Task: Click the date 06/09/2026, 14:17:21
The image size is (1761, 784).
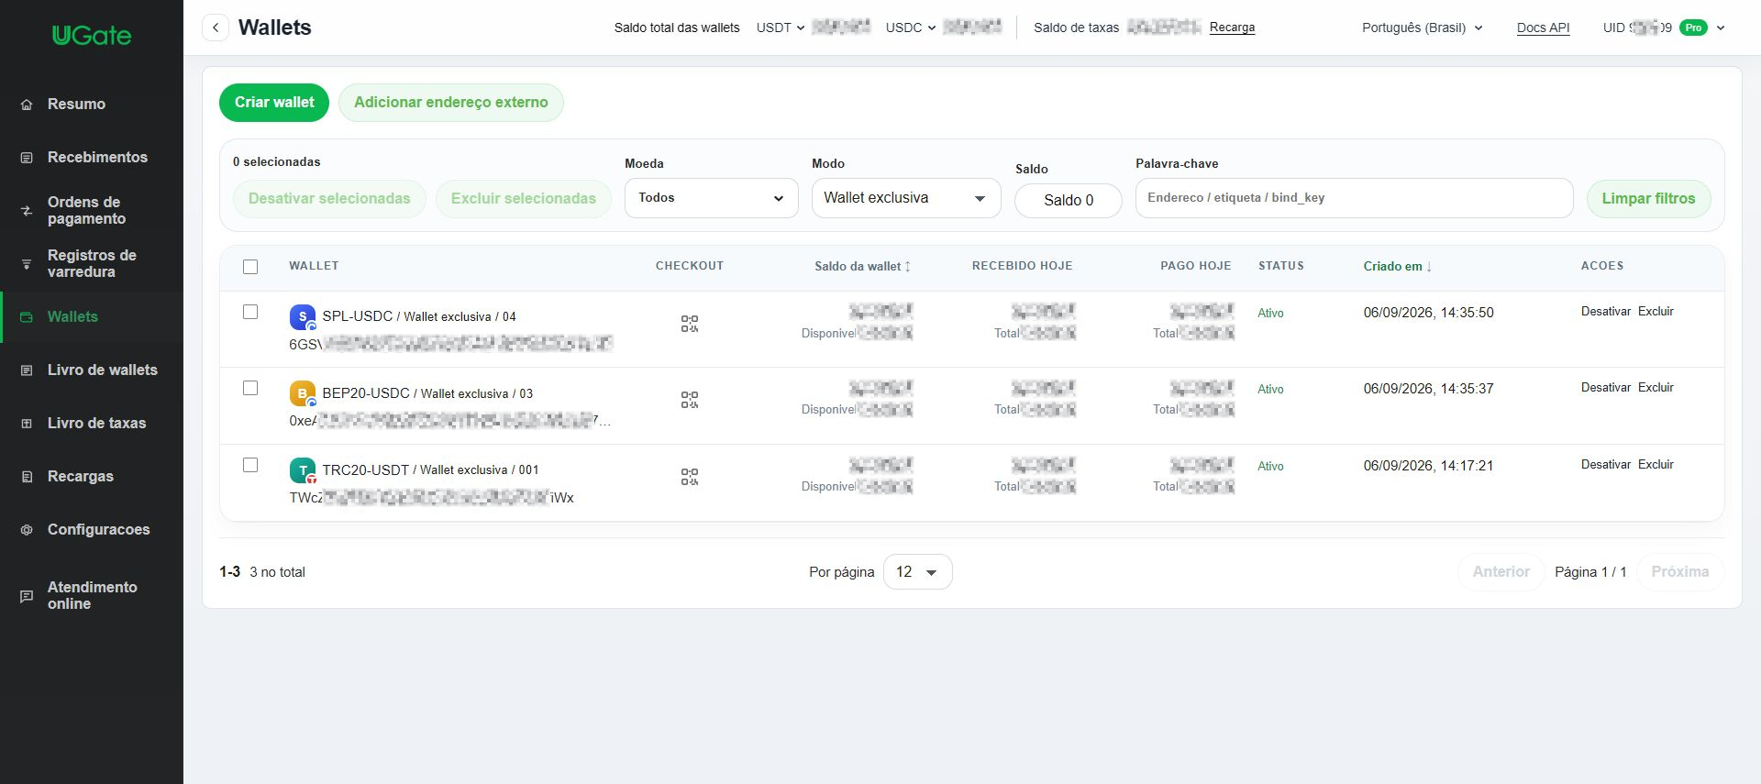Action: (1428, 466)
